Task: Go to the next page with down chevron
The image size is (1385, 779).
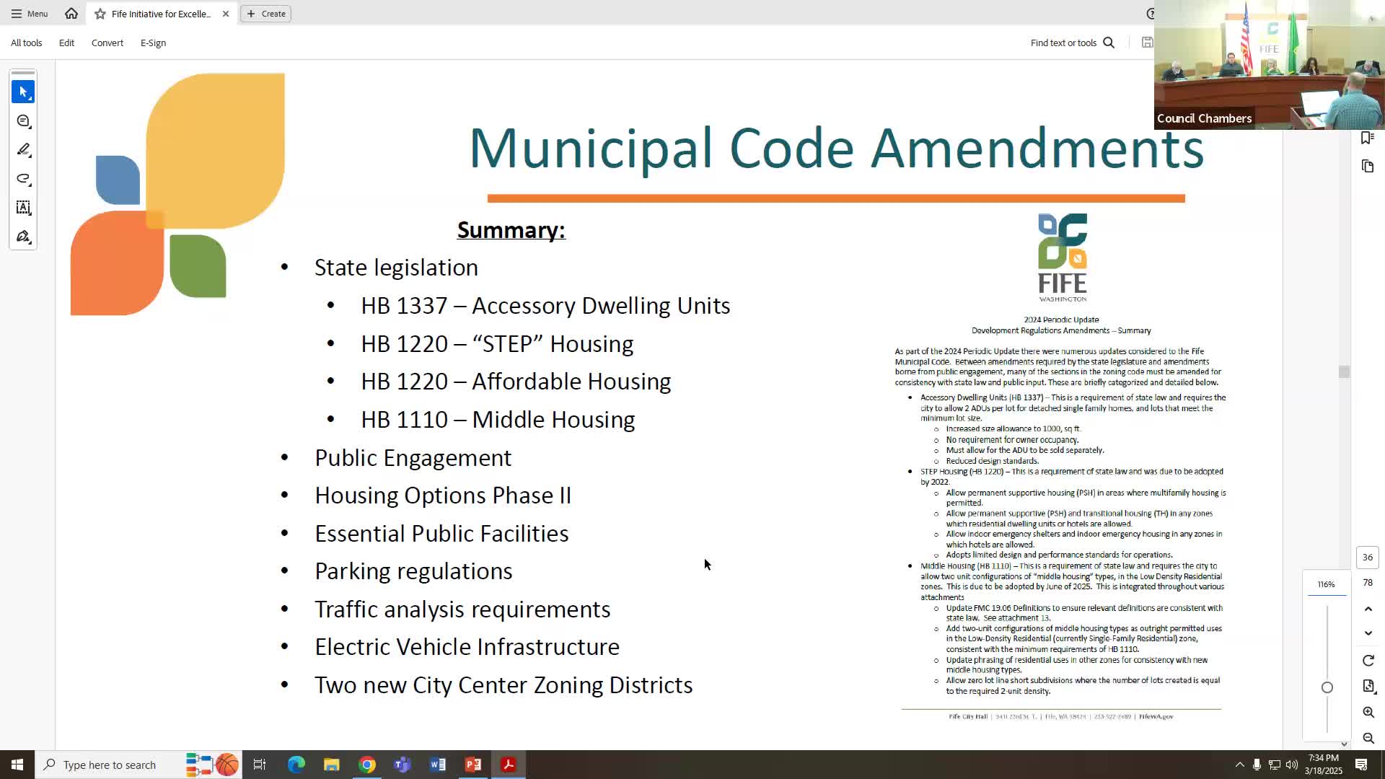Action: (1368, 633)
